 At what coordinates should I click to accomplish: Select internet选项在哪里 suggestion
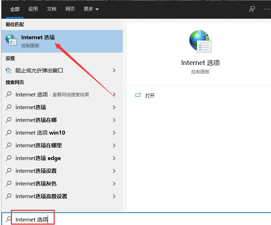62,146
